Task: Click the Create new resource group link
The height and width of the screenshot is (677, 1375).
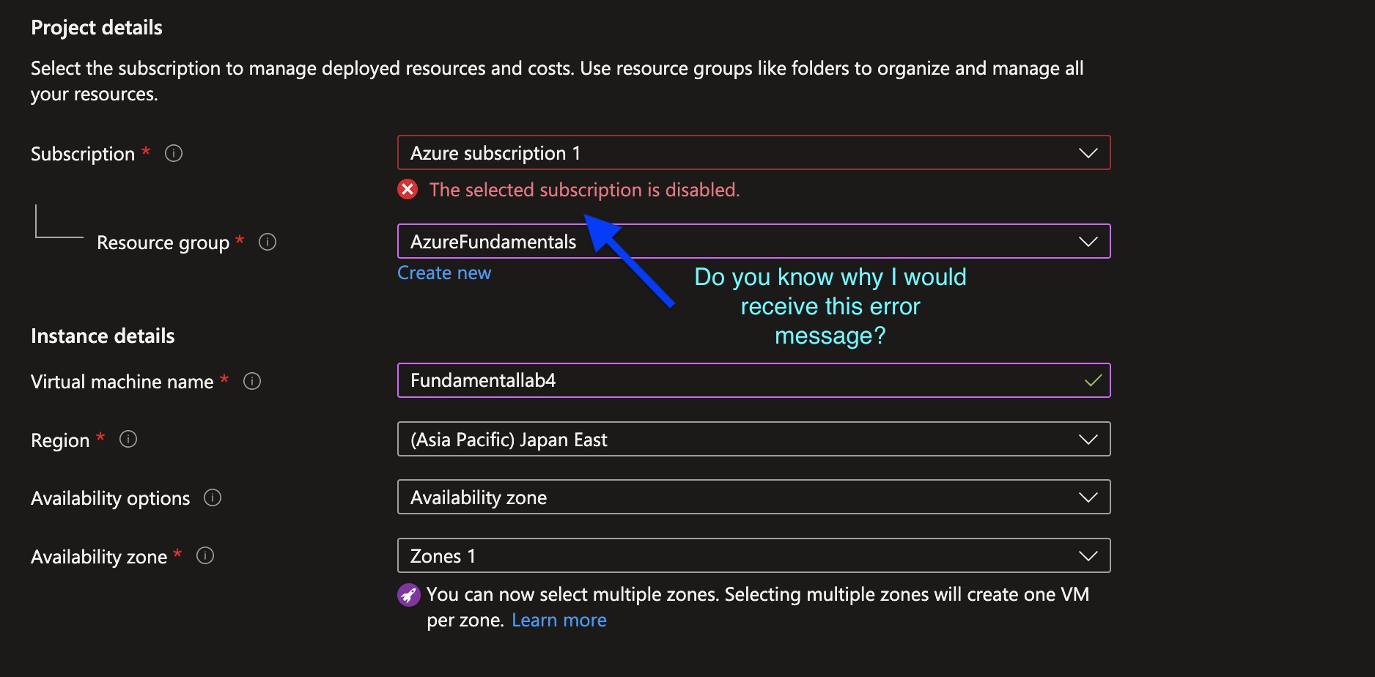Action: coord(443,272)
